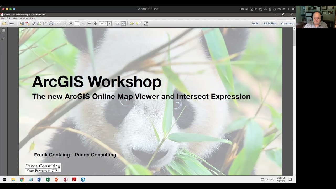Screen dimensions: 336x189
Task: Show attachments with the paperclip icon
Action: 3,38
